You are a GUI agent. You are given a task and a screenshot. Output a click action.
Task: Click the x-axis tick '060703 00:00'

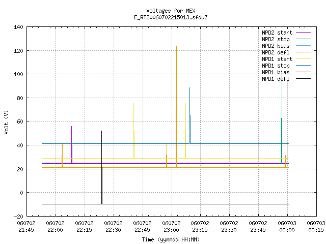click(287, 227)
